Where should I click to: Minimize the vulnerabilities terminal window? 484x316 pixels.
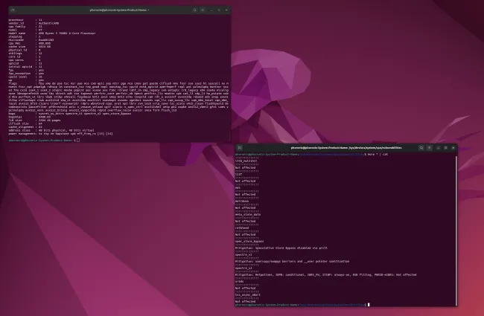click(438, 148)
